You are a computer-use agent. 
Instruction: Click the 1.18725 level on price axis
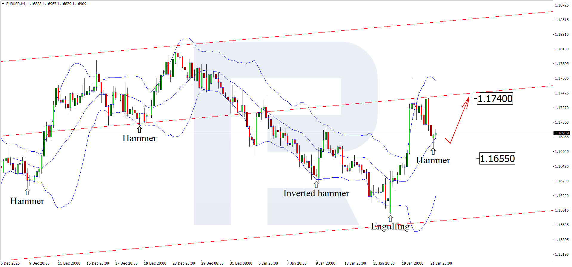[x=562, y=5]
